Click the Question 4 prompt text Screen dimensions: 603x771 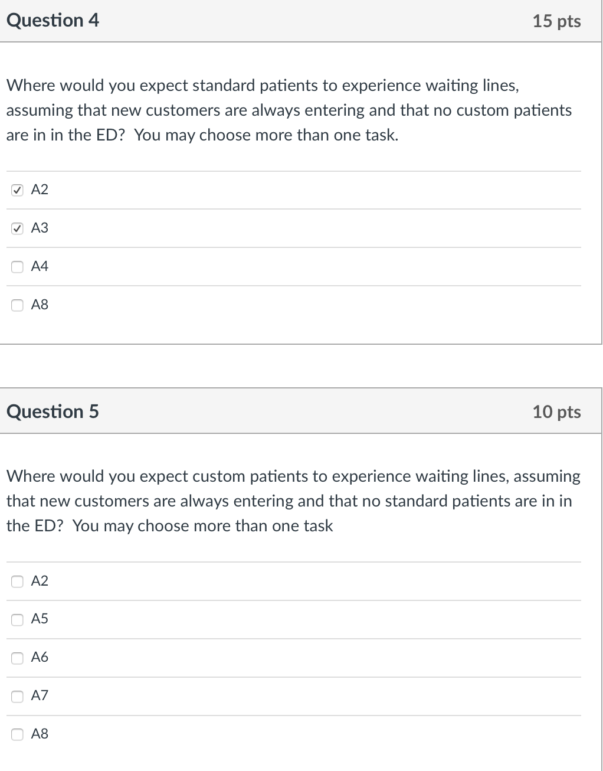click(x=289, y=110)
